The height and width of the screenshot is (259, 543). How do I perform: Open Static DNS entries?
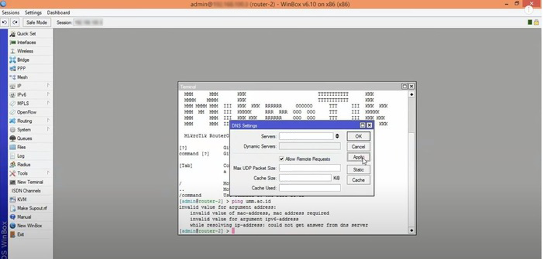click(359, 170)
